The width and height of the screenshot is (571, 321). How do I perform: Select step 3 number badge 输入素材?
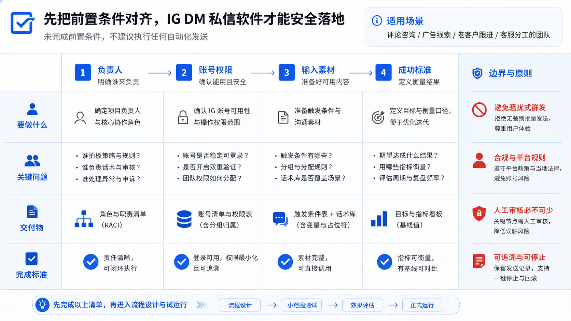(287, 72)
